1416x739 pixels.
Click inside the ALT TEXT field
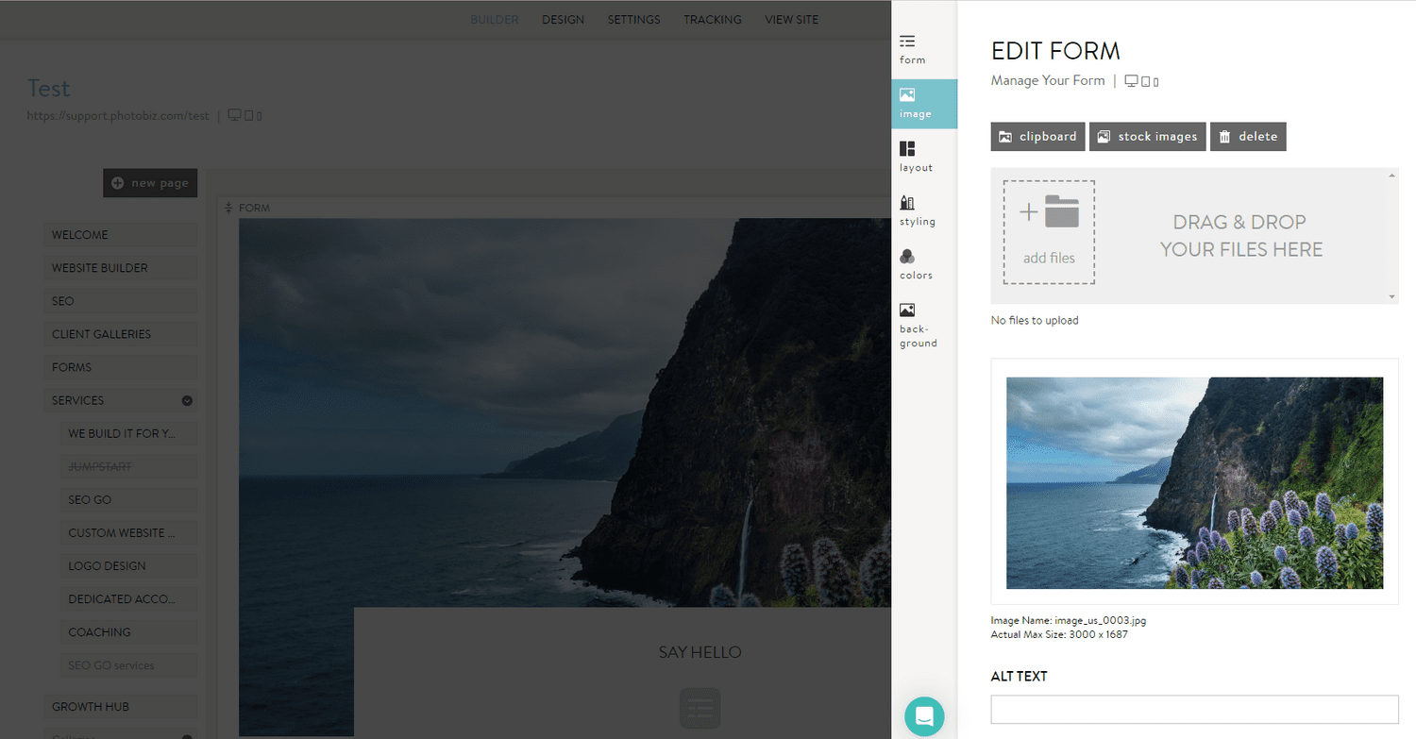click(1194, 709)
